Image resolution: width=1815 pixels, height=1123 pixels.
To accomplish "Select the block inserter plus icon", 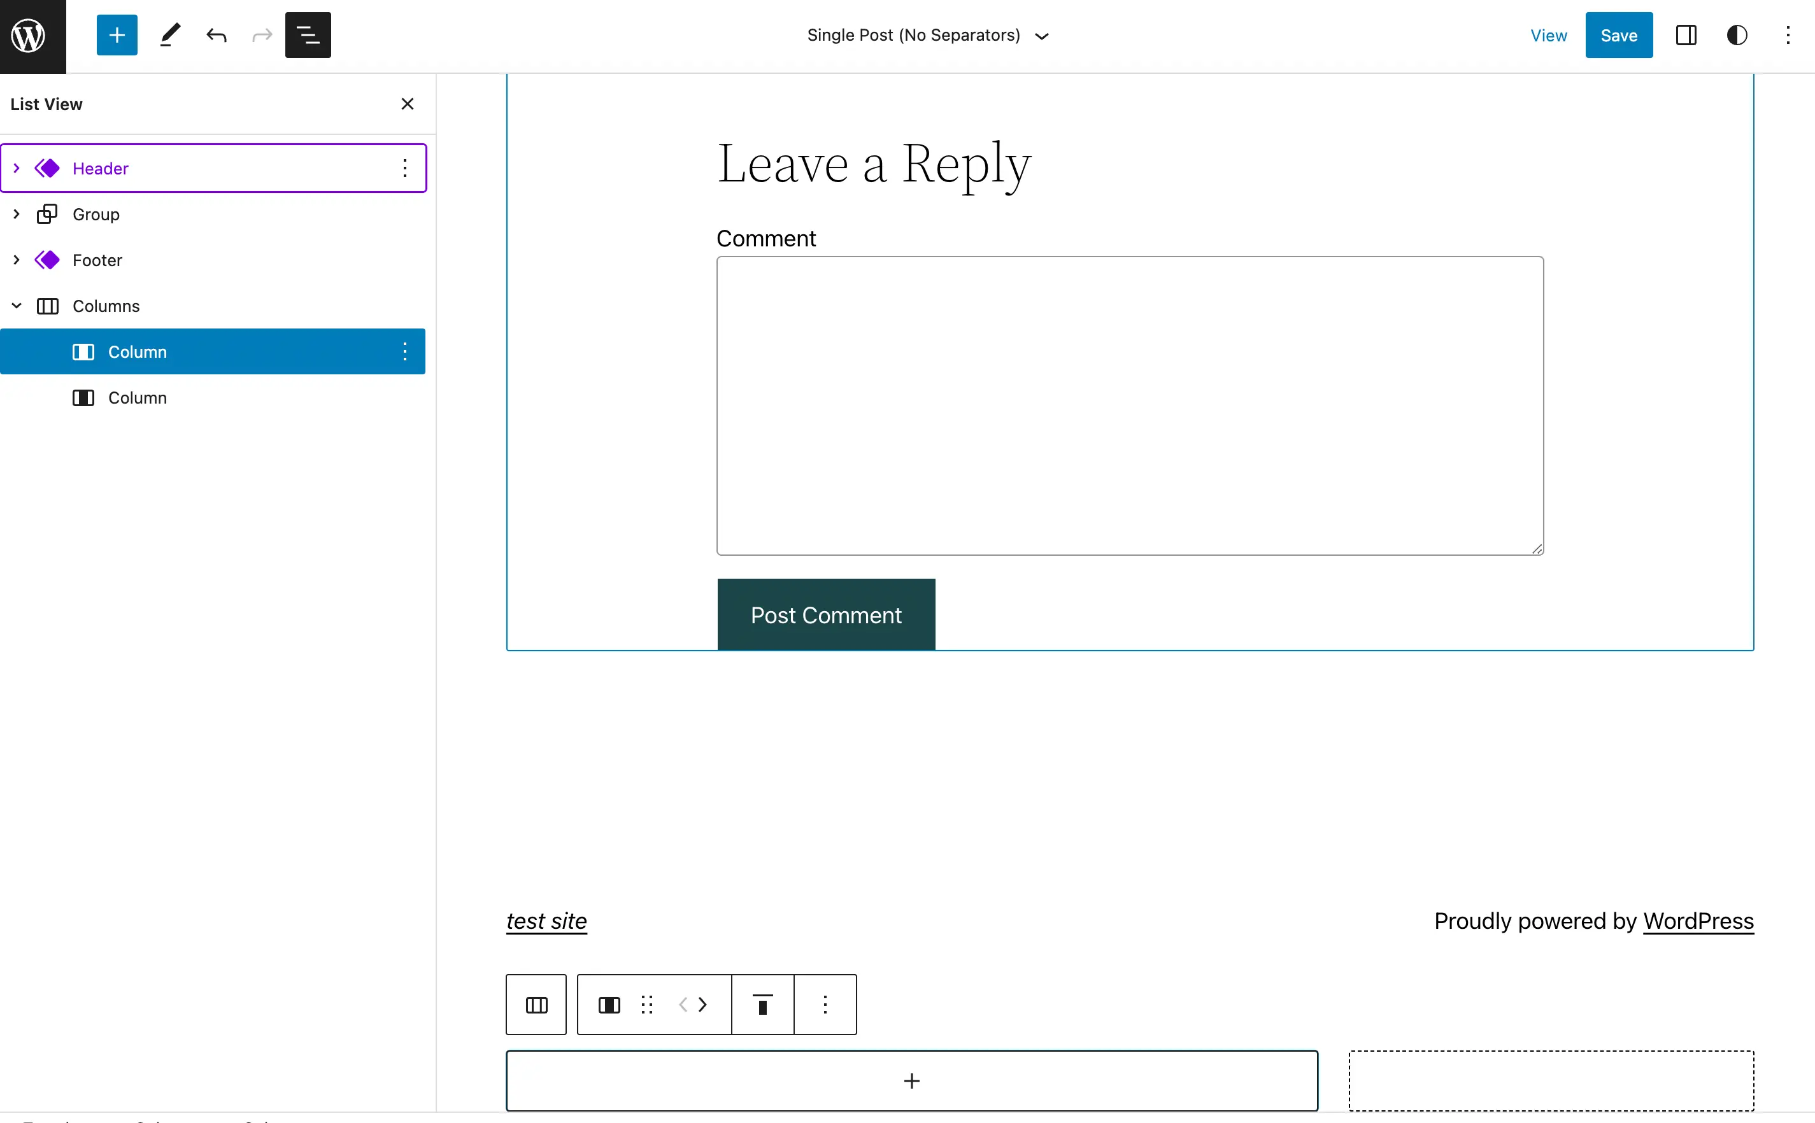I will click(x=115, y=35).
